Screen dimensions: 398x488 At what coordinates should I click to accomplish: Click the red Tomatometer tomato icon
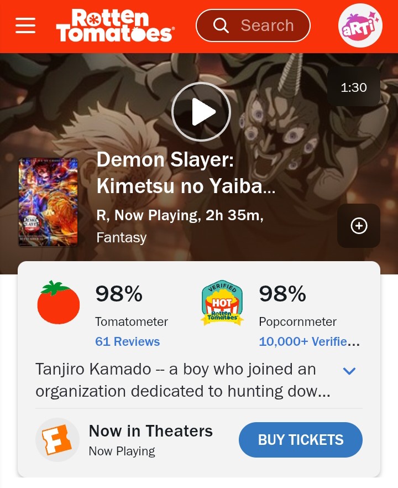click(x=59, y=303)
